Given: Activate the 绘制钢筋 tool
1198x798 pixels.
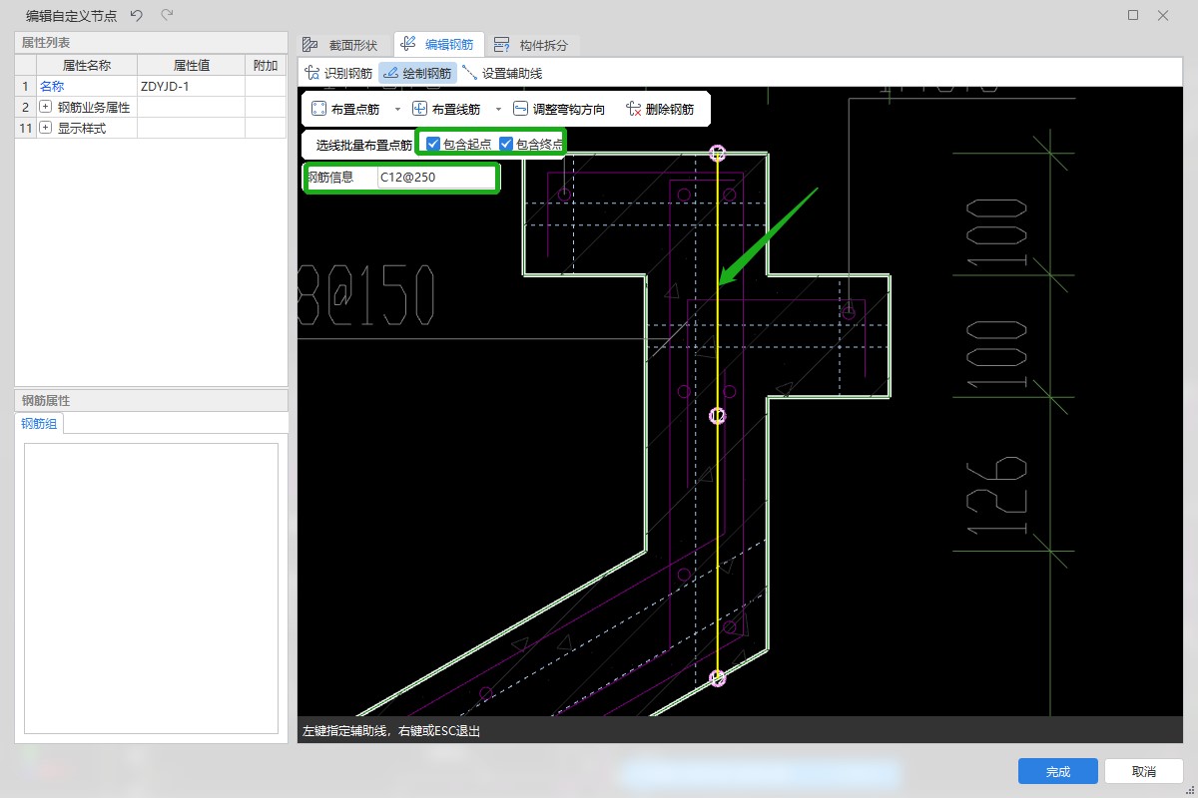Looking at the screenshot, I should 417,73.
